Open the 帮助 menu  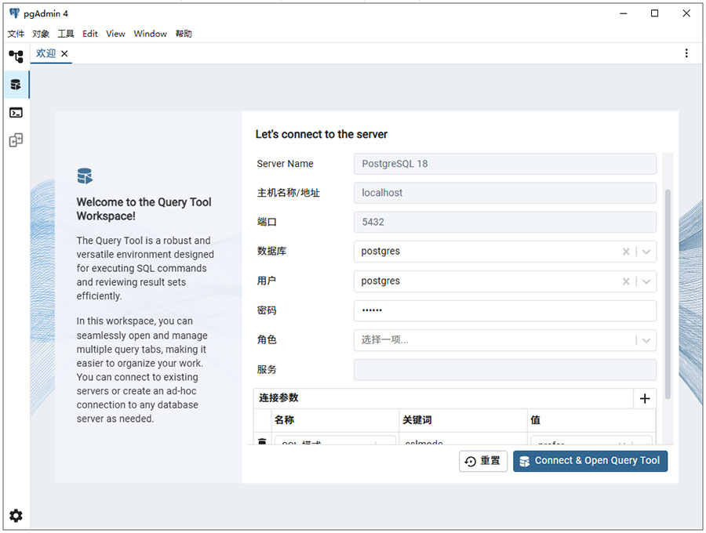click(184, 34)
